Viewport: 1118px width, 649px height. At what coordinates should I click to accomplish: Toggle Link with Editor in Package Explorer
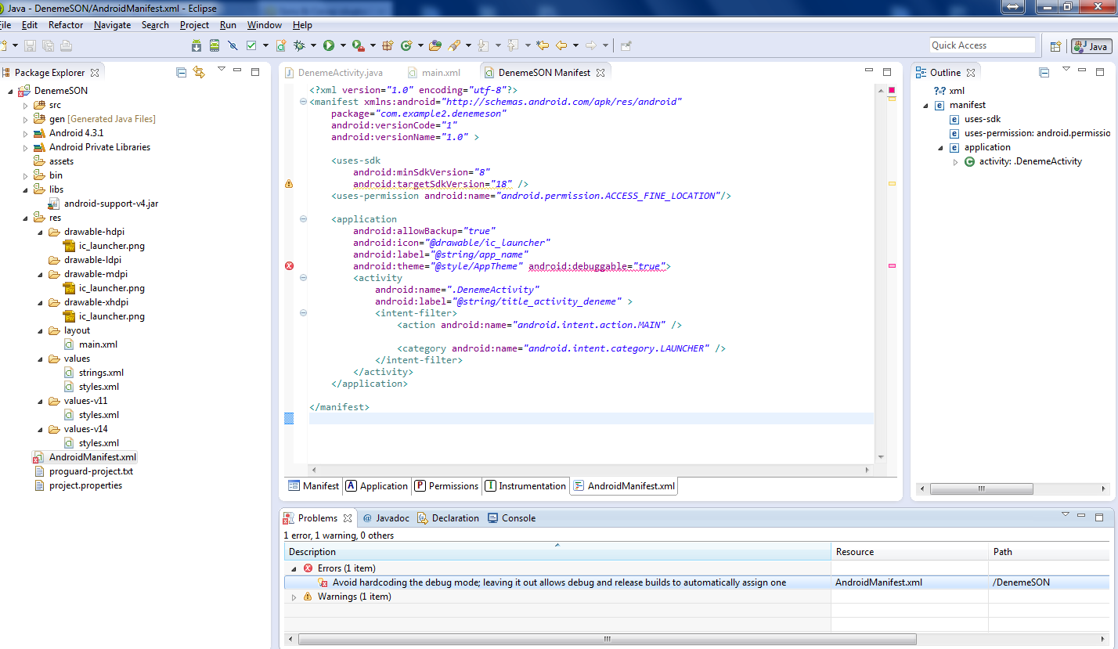point(199,72)
